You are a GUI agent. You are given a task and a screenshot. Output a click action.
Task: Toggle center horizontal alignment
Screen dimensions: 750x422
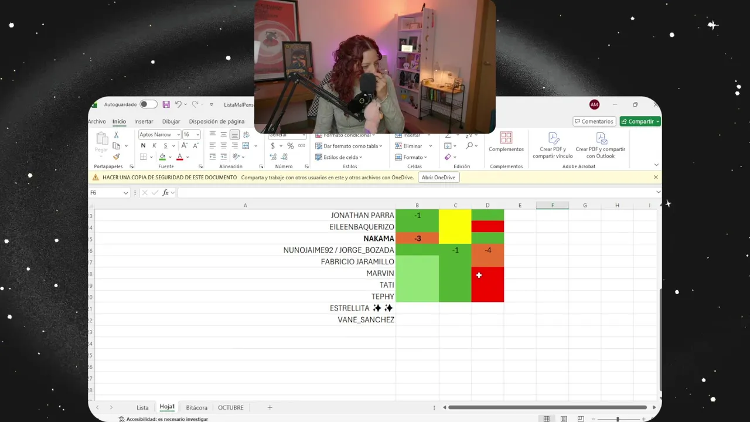[223, 146]
